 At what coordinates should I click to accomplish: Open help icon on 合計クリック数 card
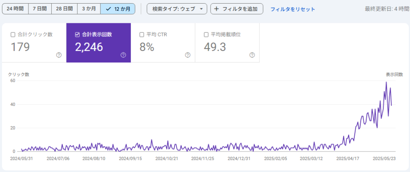(59, 55)
